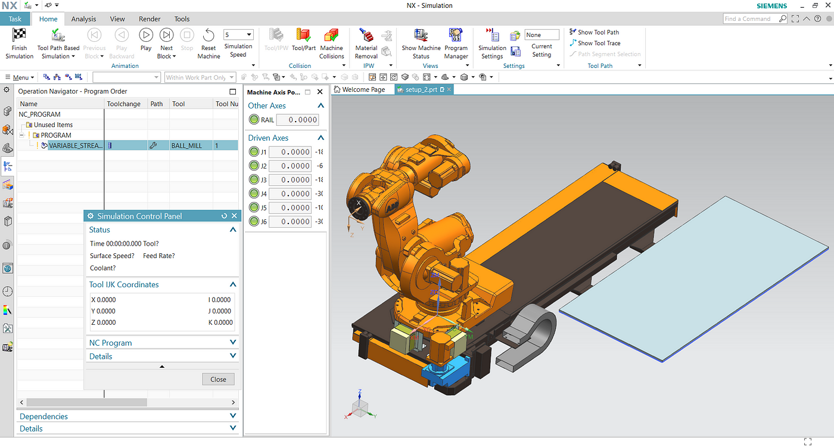Collapse Tool IJK Coordinates section

233,284
